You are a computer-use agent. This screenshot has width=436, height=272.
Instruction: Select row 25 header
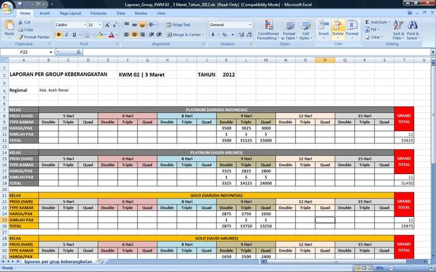tap(4, 220)
